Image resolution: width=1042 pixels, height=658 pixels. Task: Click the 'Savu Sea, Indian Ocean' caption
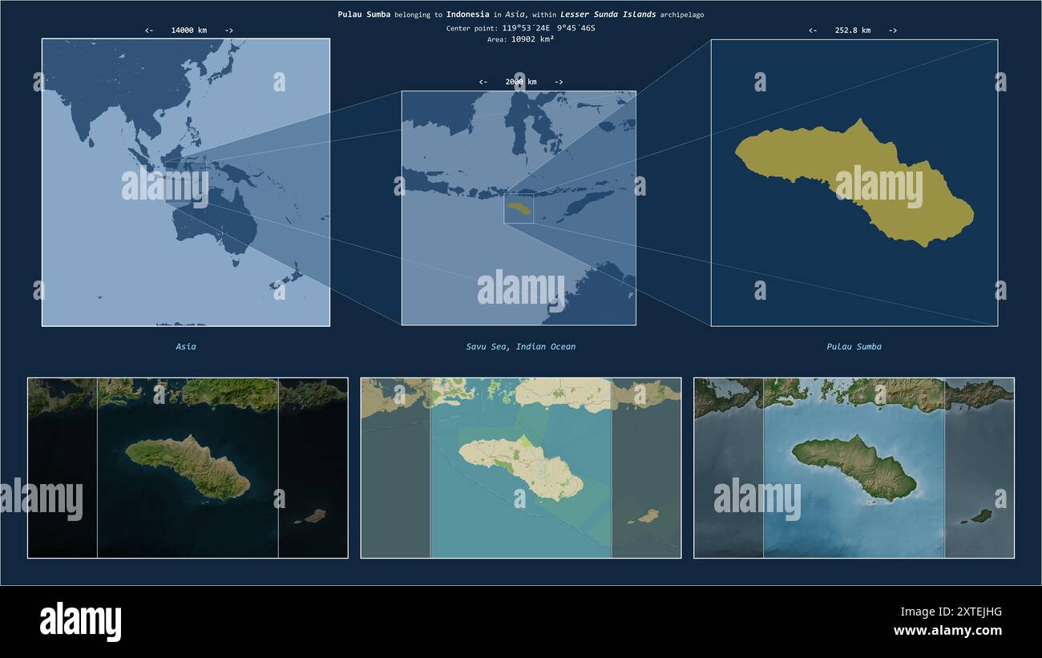pyautogui.click(x=521, y=347)
